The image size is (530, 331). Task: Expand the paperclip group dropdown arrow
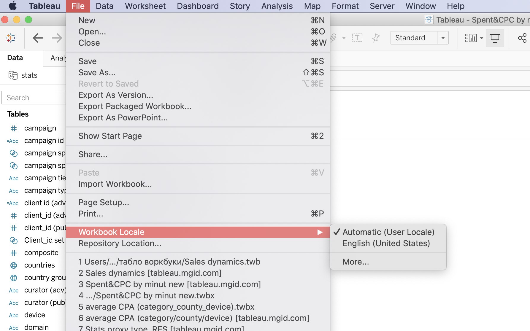tap(344, 38)
